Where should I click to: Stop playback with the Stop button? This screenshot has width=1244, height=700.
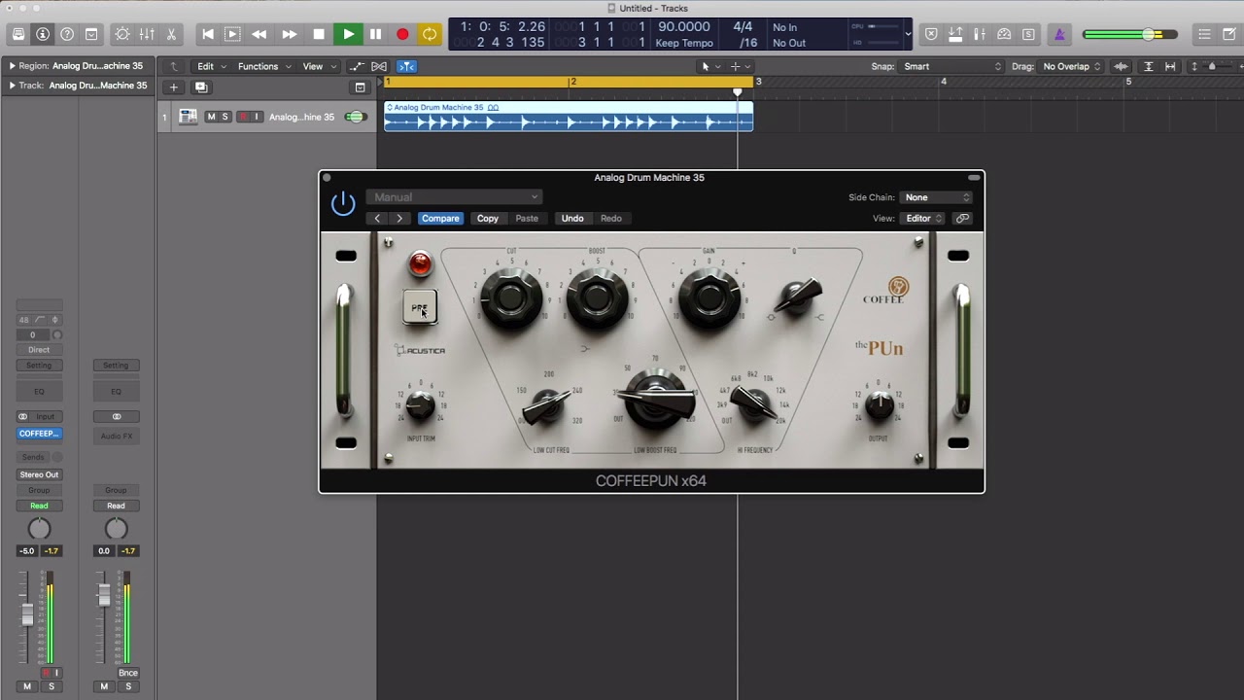(x=319, y=34)
